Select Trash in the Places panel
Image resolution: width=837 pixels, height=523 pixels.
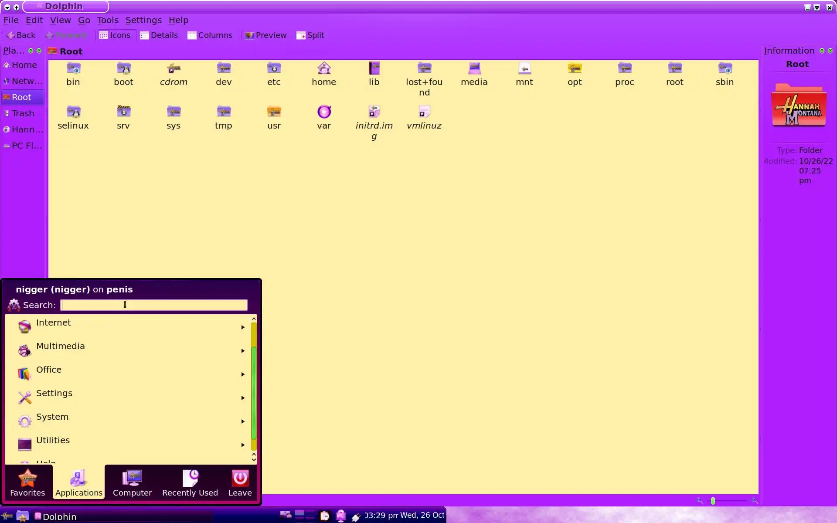pyautogui.click(x=23, y=113)
